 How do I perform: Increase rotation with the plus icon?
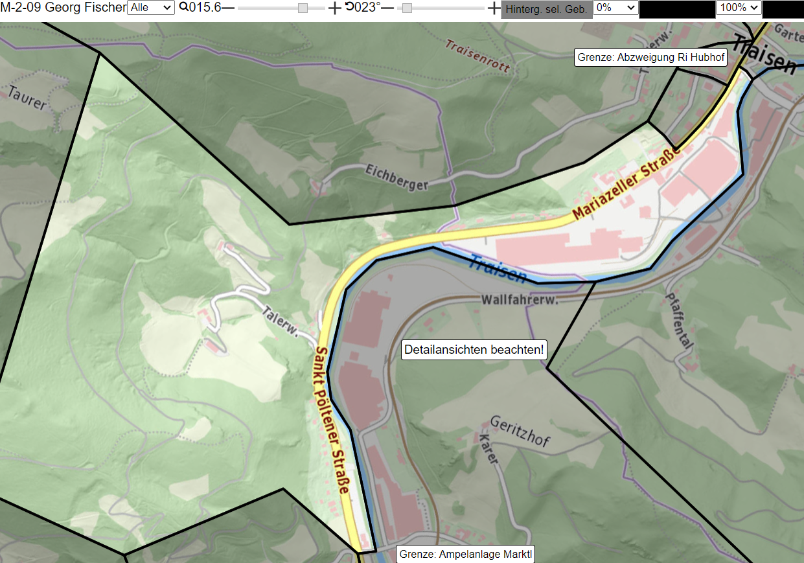click(494, 8)
